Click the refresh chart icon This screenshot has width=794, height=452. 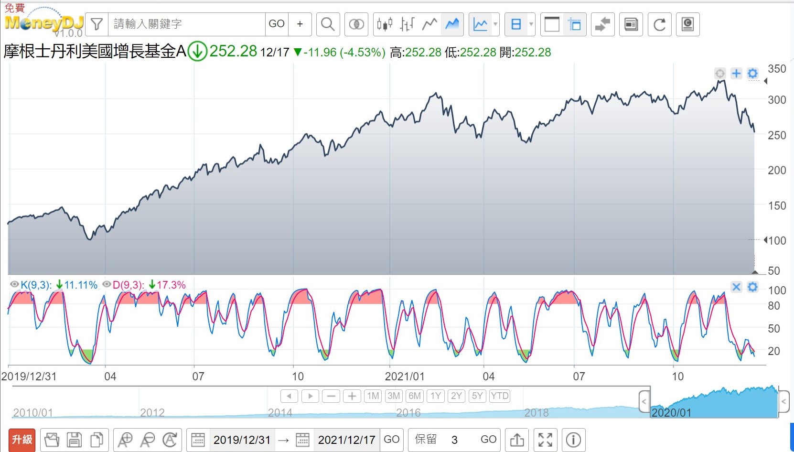(659, 24)
